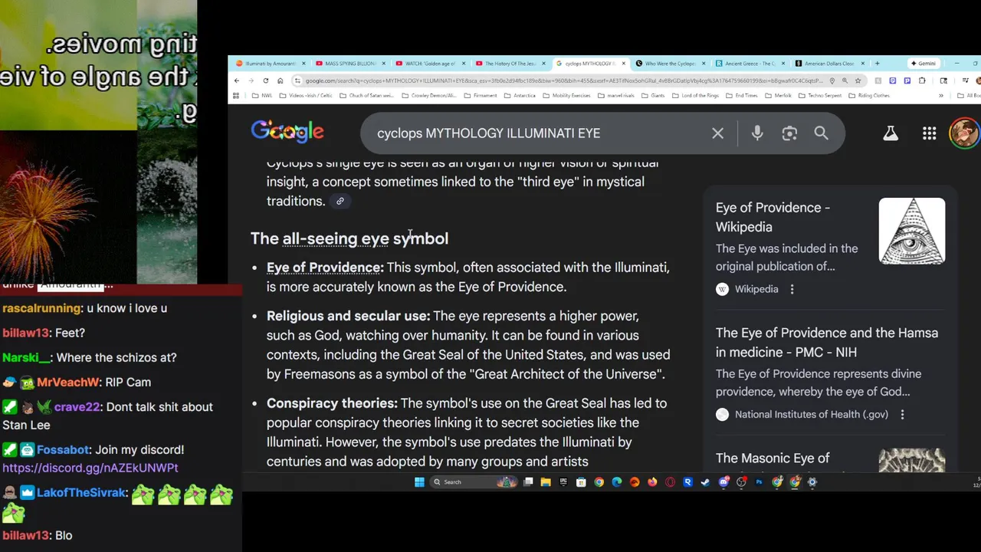Reload the page in Chrome

[x=266, y=80]
